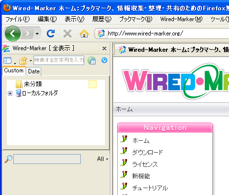Open the Wired-Marker(M) menu

(181, 19)
